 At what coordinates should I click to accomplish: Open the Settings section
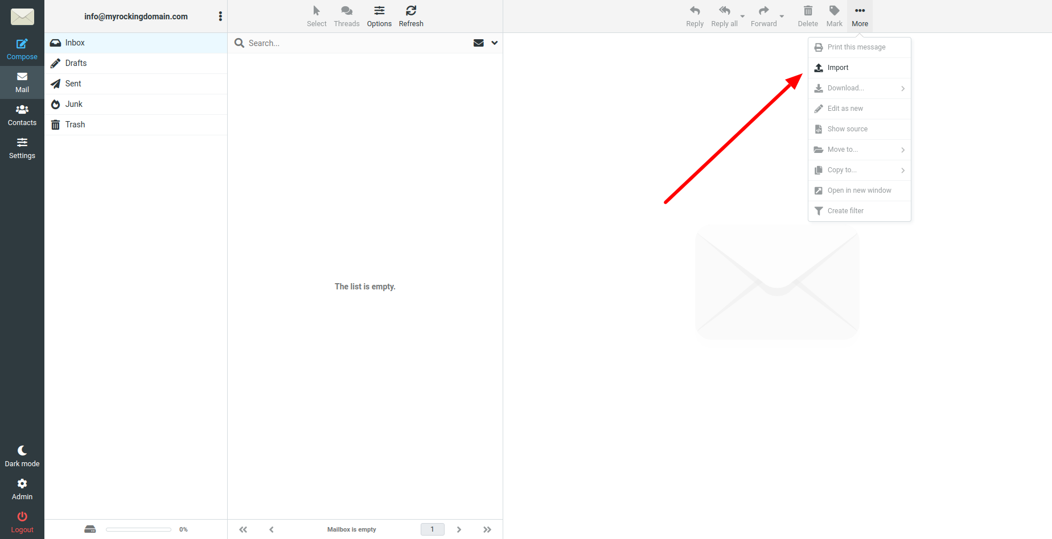pos(22,148)
